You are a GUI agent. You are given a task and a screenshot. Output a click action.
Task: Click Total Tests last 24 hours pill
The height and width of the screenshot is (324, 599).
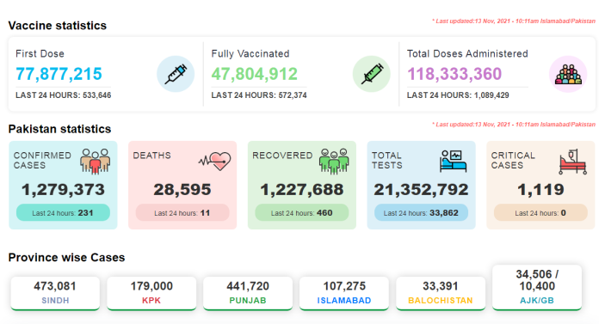coord(421,213)
